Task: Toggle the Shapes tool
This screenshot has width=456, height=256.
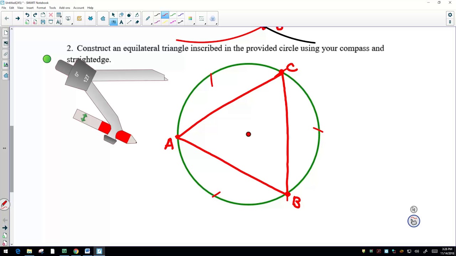Action: click(x=121, y=15)
